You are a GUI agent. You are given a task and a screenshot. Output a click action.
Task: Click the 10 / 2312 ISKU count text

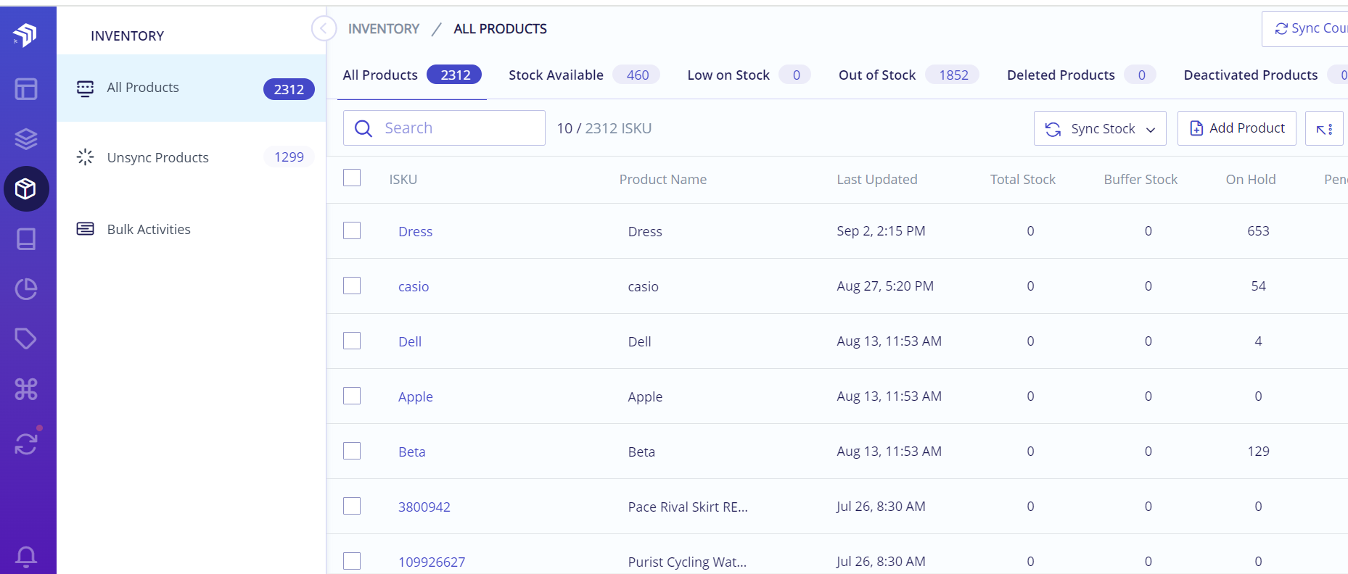604,128
